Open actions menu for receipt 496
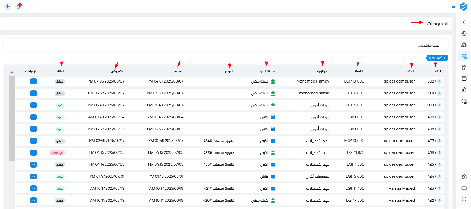 (33, 152)
